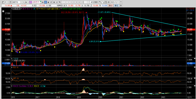Save chart with the floppy disk icon
196x99 pixels.
106,2
